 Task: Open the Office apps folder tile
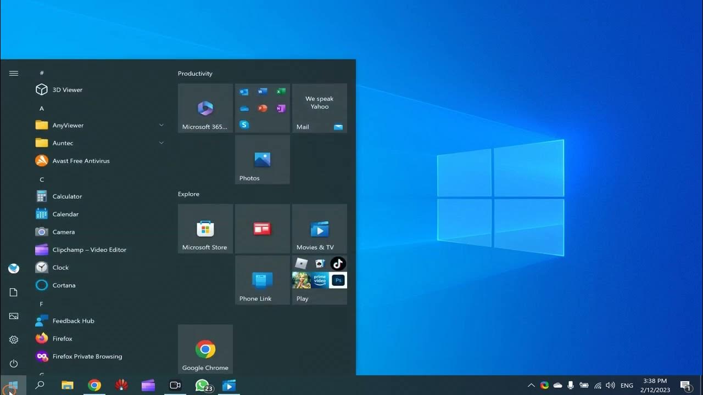pos(263,108)
